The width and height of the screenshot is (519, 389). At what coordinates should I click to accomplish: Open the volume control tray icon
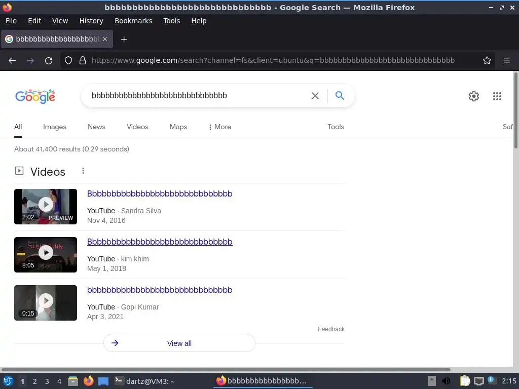446,381
